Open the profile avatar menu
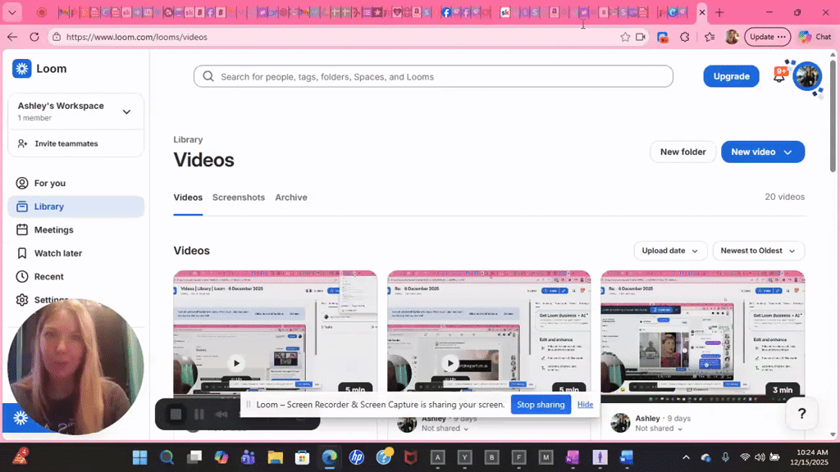This screenshot has height=472, width=840. (x=807, y=76)
